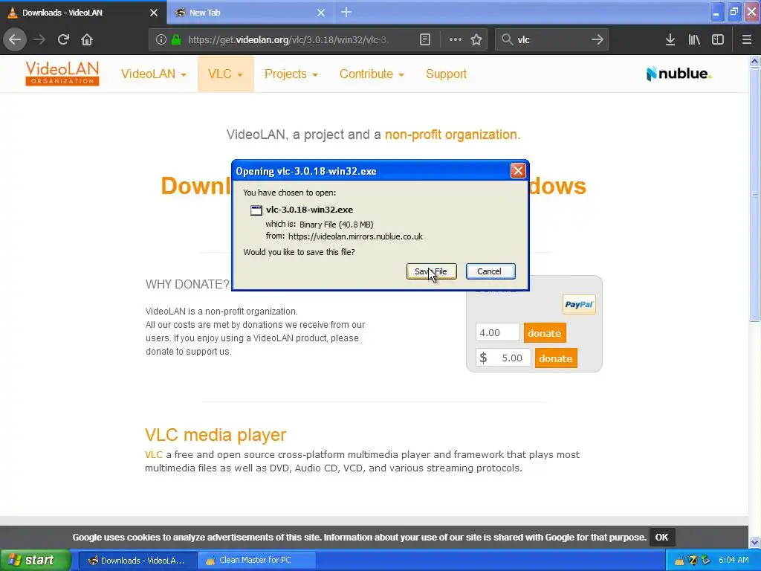Click the 5.00 dollar amount field
This screenshot has height=571, width=761.
[x=503, y=358]
